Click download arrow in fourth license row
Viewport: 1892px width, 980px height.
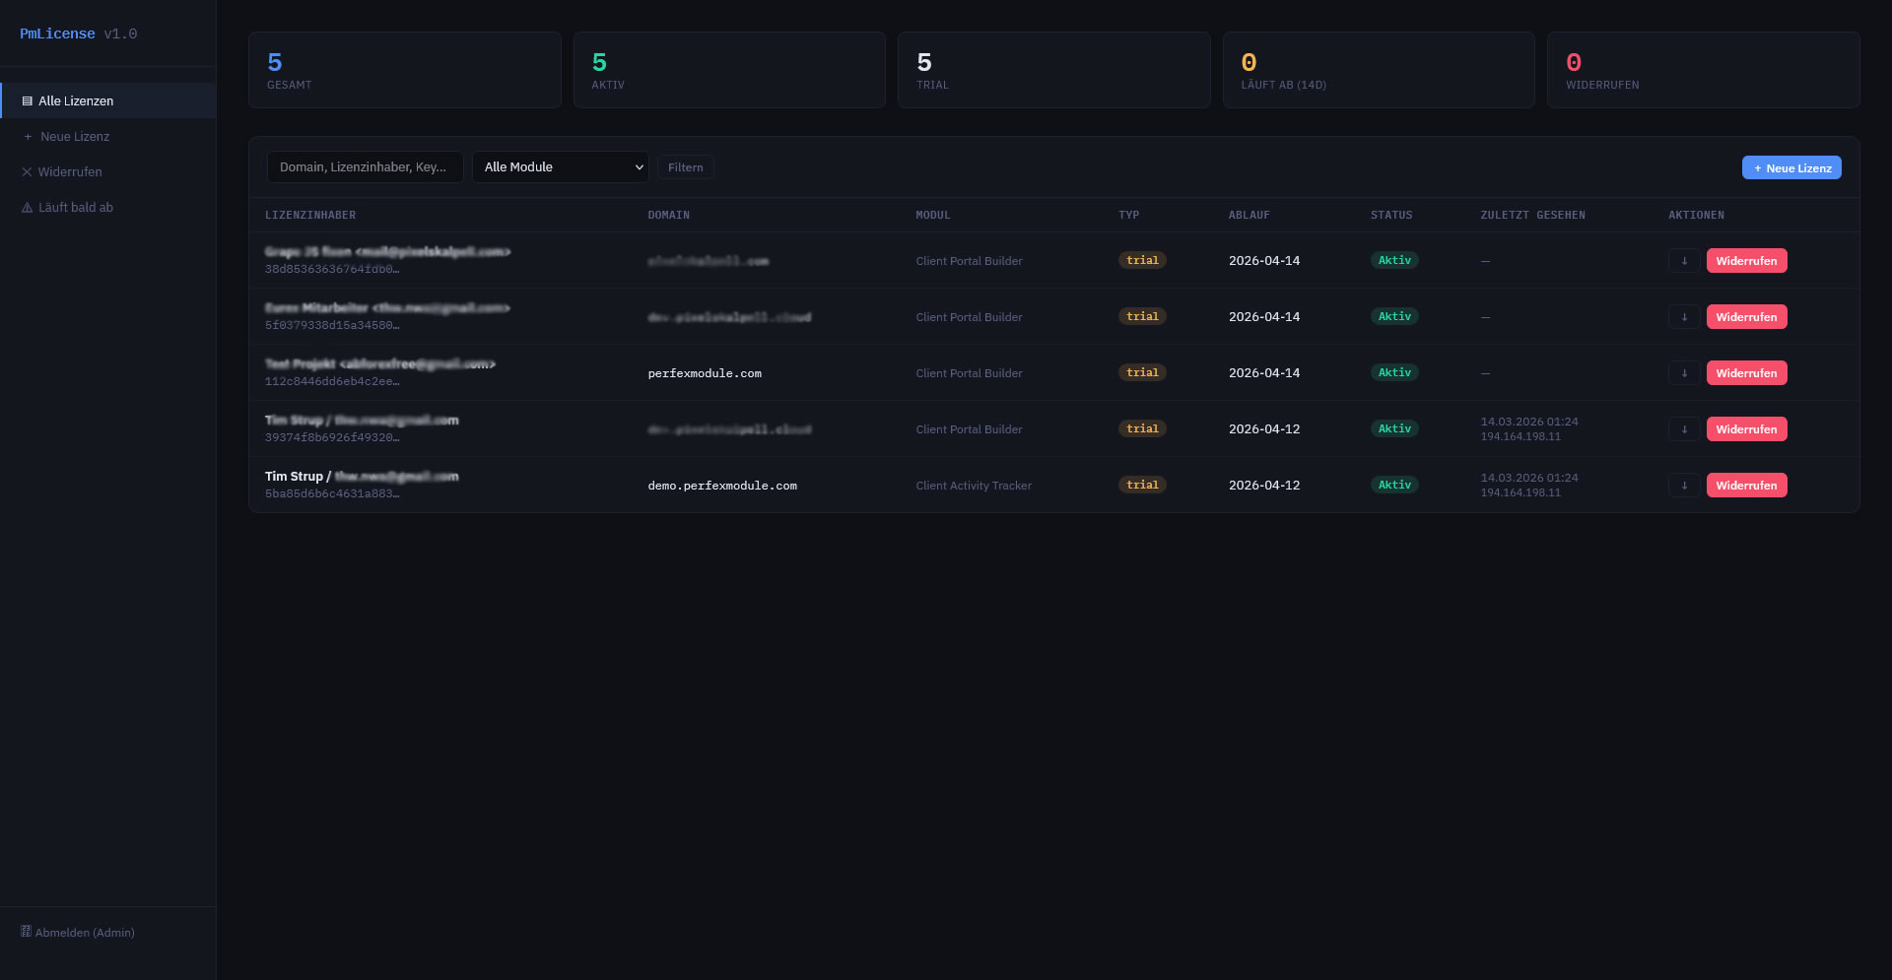click(1683, 429)
